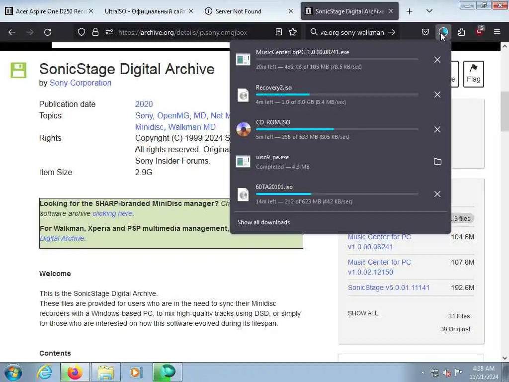Close the Server Not Found tab
The height and width of the screenshot is (382, 509).
click(x=291, y=11)
